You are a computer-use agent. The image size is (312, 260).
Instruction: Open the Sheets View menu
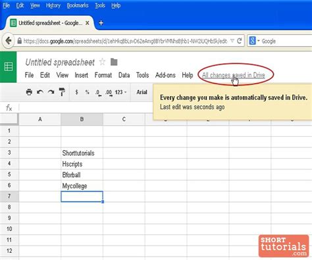pyautogui.click(x=63, y=75)
